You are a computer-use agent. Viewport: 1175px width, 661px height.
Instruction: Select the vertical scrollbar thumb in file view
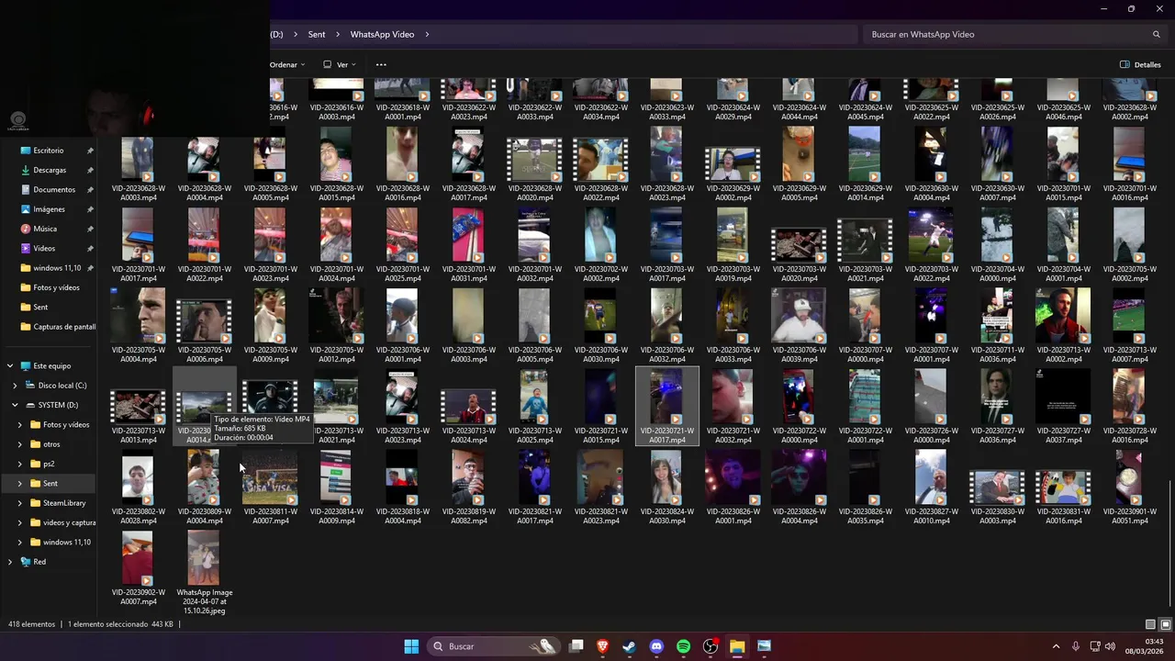pos(1170,542)
